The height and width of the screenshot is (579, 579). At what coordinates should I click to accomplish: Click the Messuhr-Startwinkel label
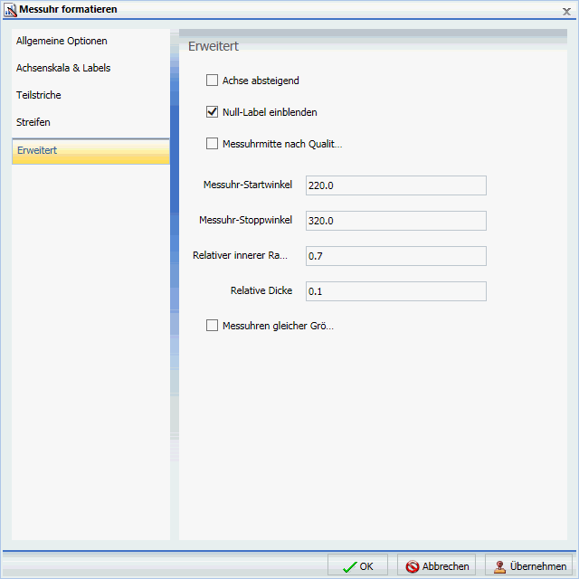(x=248, y=185)
